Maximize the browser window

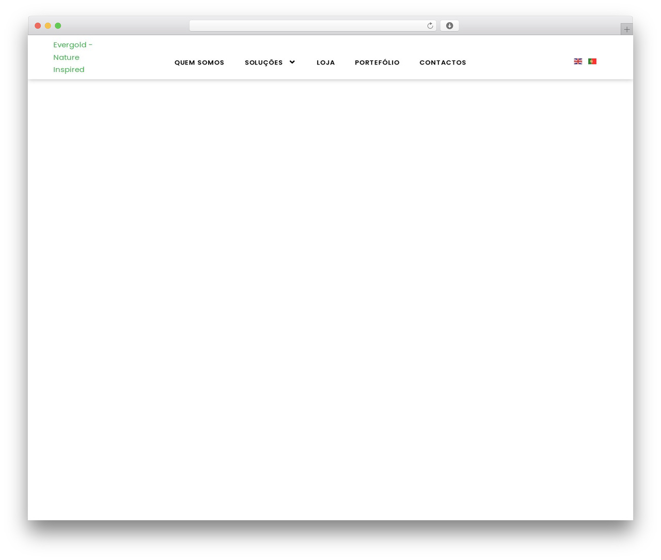(x=58, y=26)
